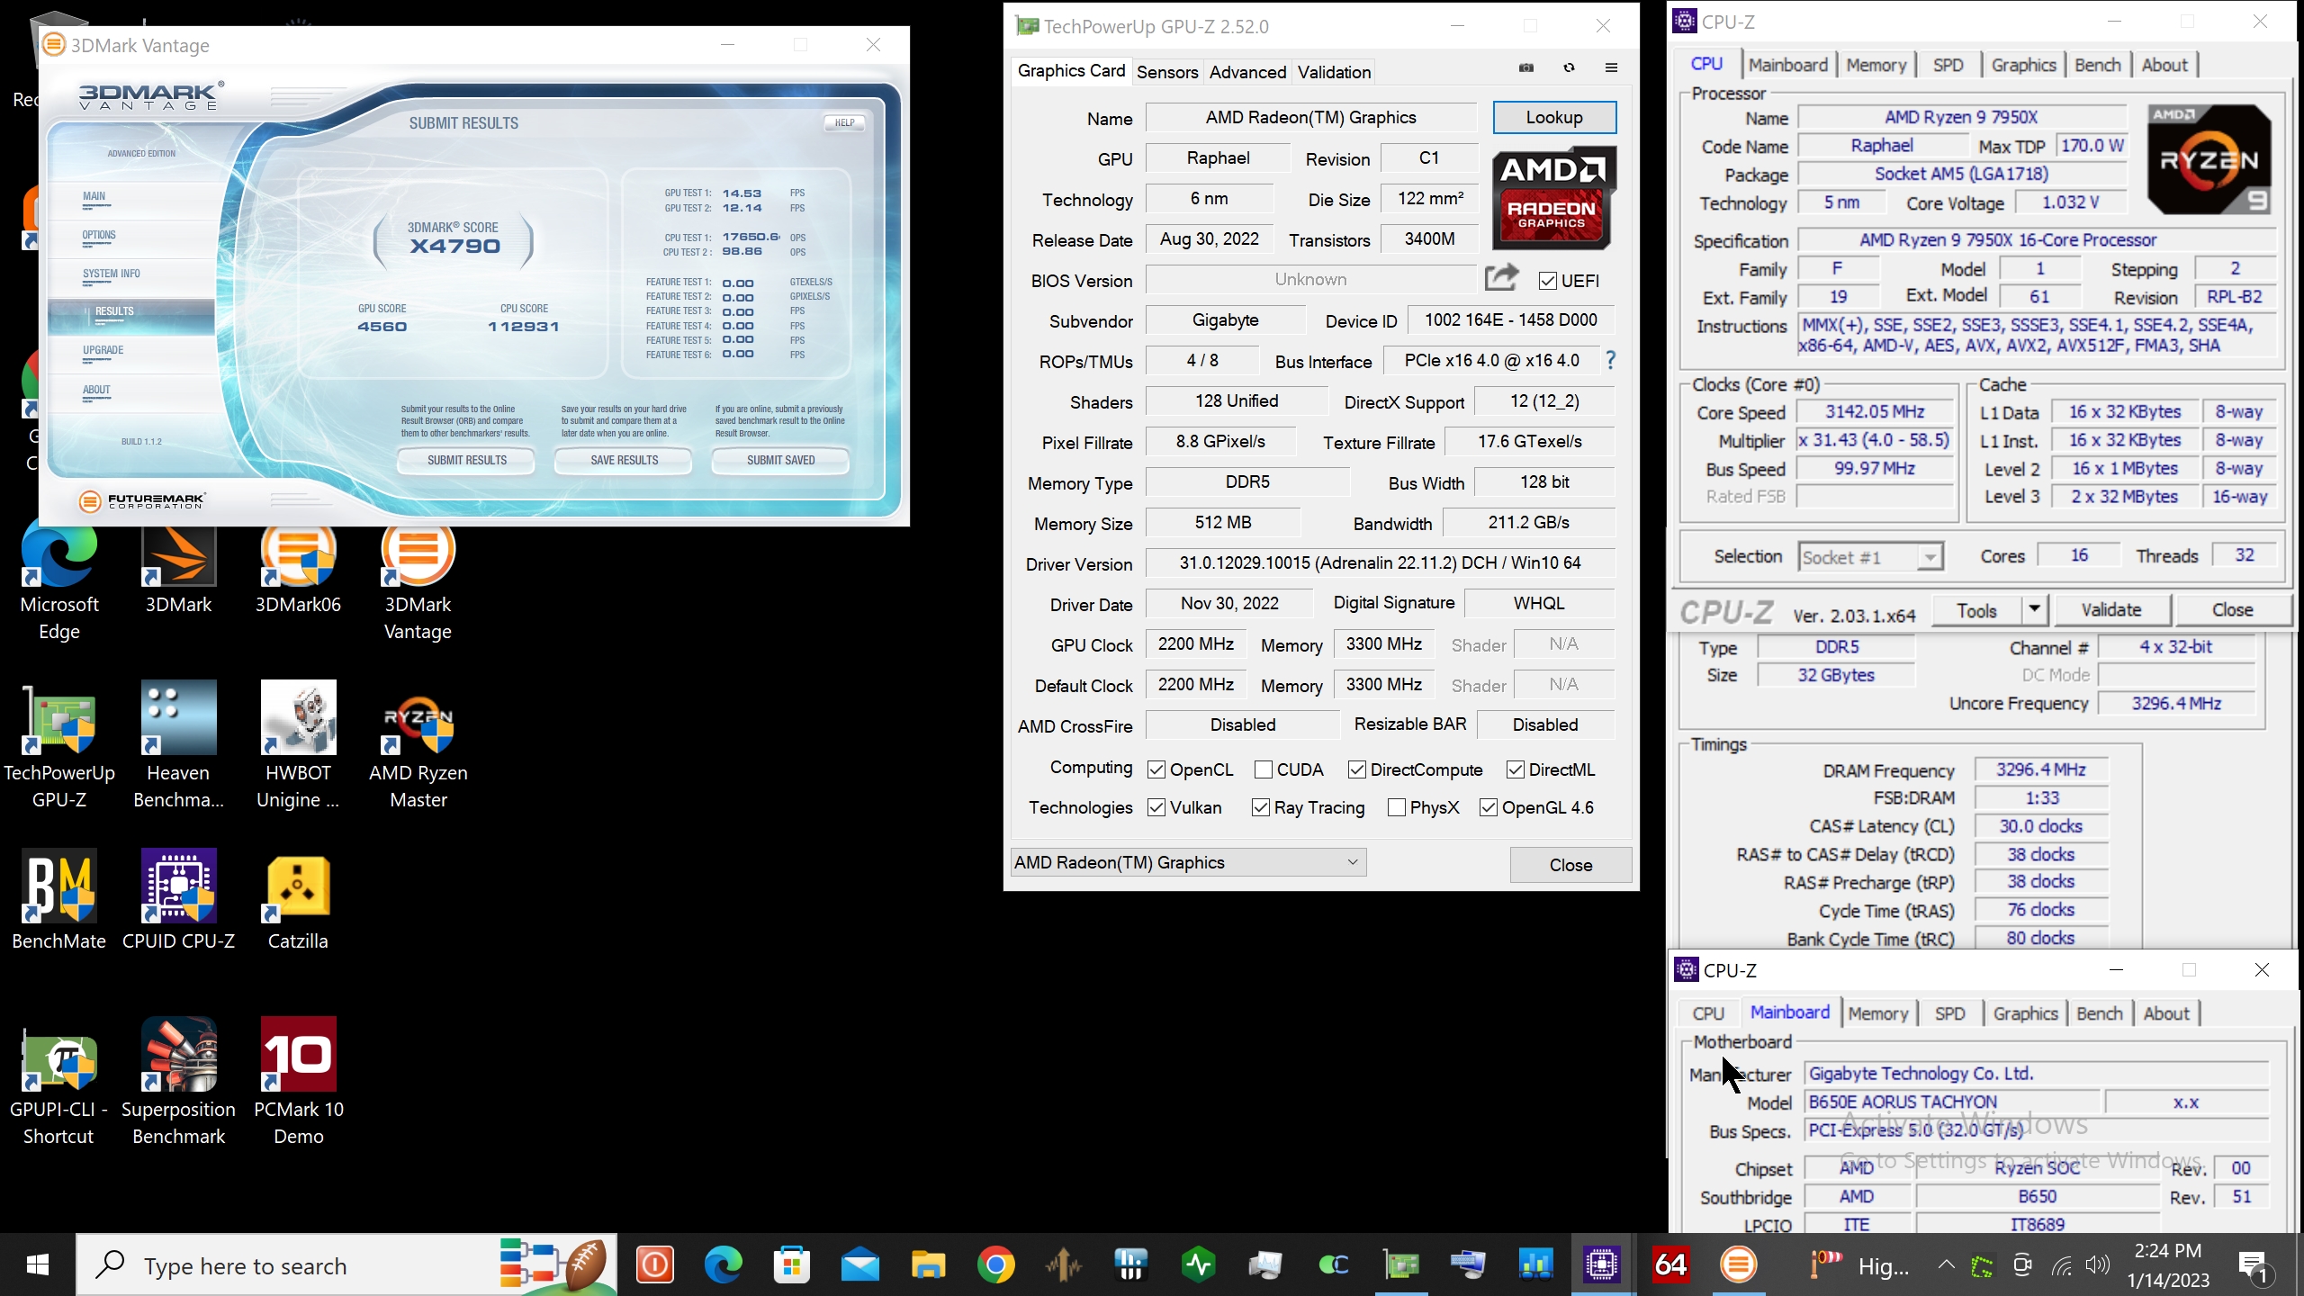Toggle the CUDA checkbox
Image resolution: width=2304 pixels, height=1296 pixels.
coord(1264,769)
